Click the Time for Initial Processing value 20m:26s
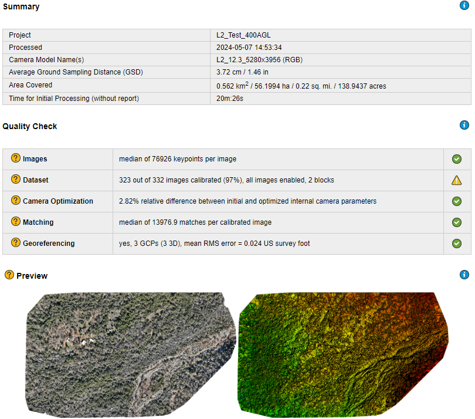The width and height of the screenshot is (475, 419). coord(230,99)
